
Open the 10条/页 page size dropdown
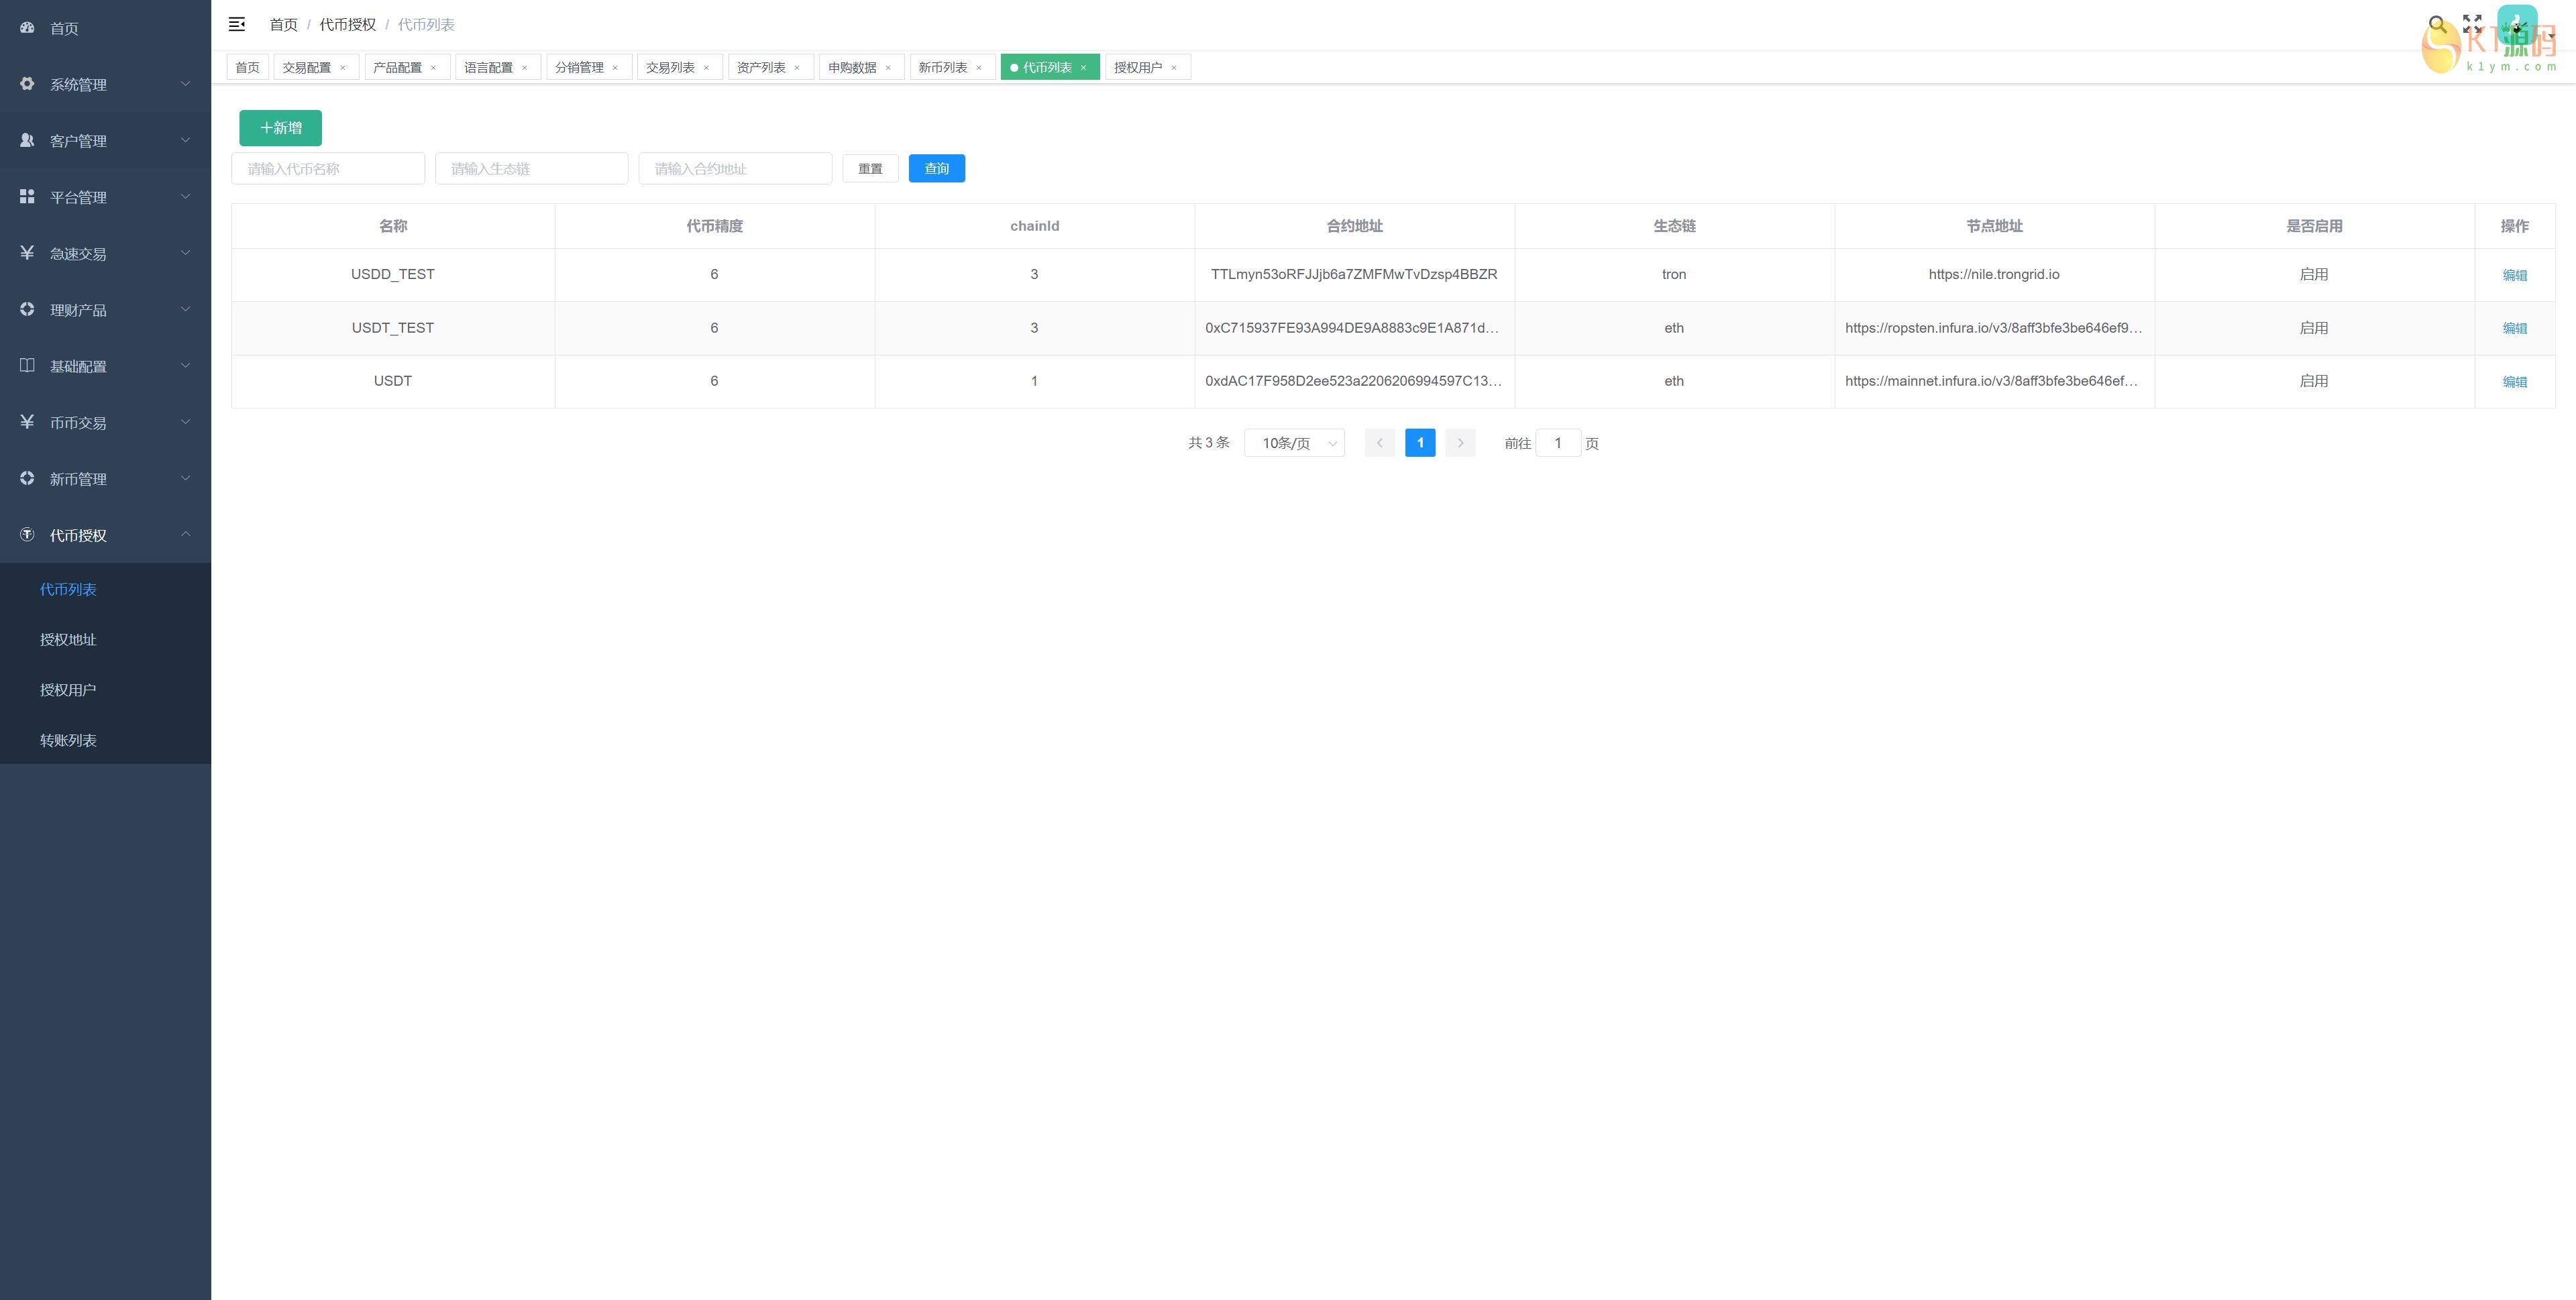1294,443
